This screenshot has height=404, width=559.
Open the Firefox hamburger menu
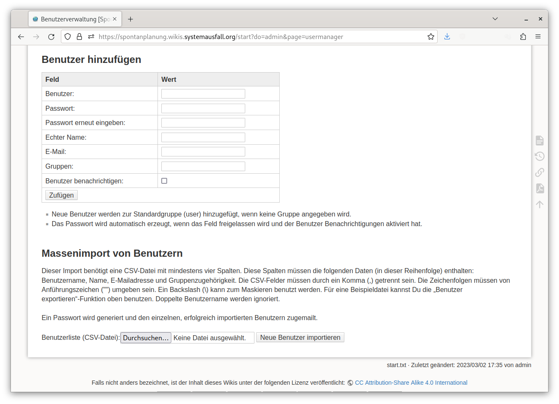pos(538,36)
